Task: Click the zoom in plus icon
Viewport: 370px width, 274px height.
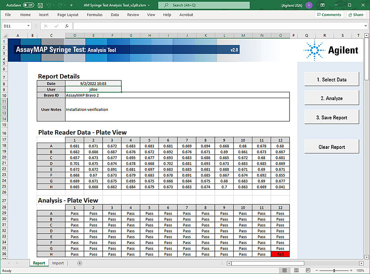Action: point(351,271)
